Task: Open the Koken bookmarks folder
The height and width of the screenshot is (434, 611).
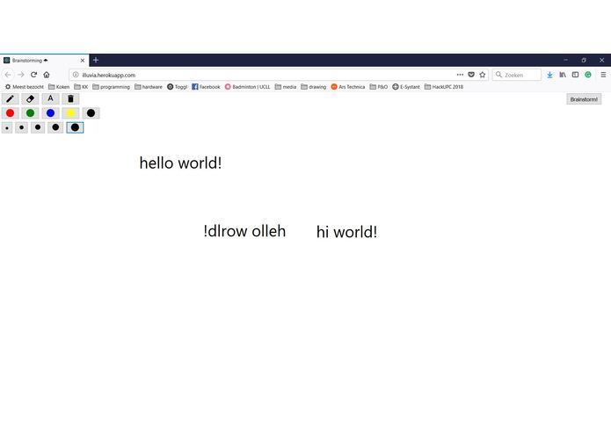Action: point(59,87)
